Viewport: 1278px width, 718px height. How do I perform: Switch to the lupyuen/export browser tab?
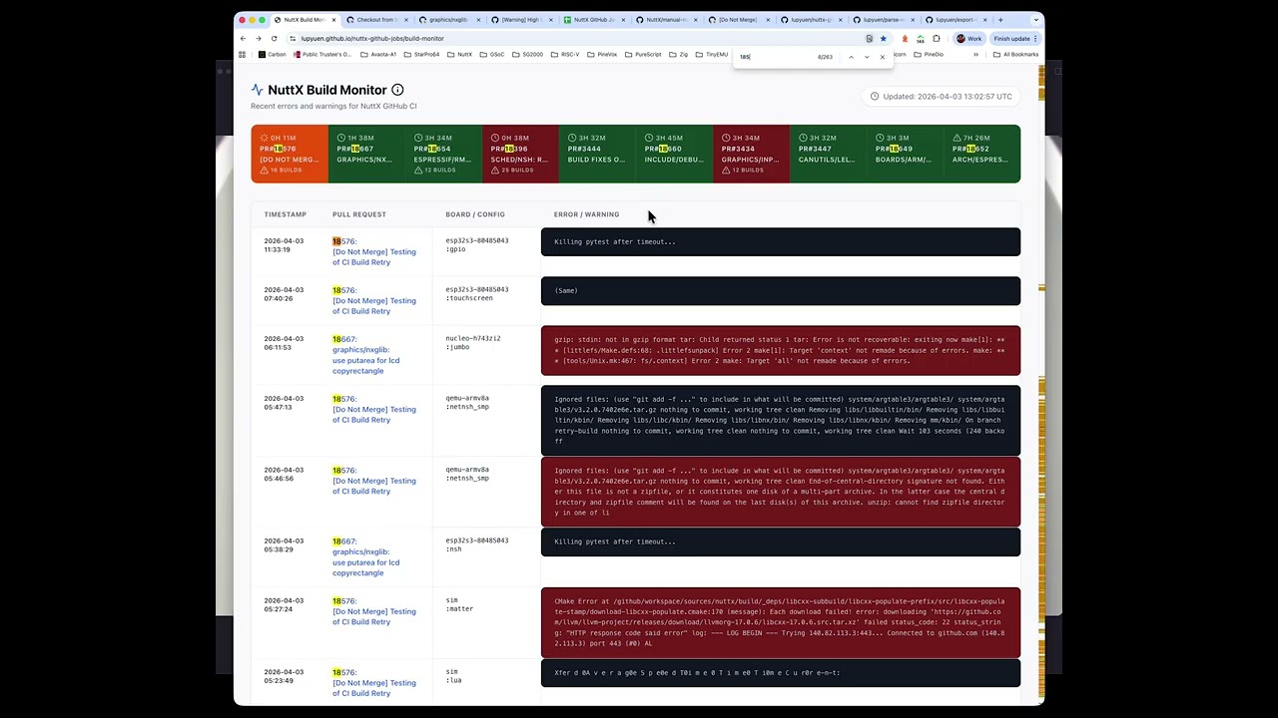click(x=955, y=20)
